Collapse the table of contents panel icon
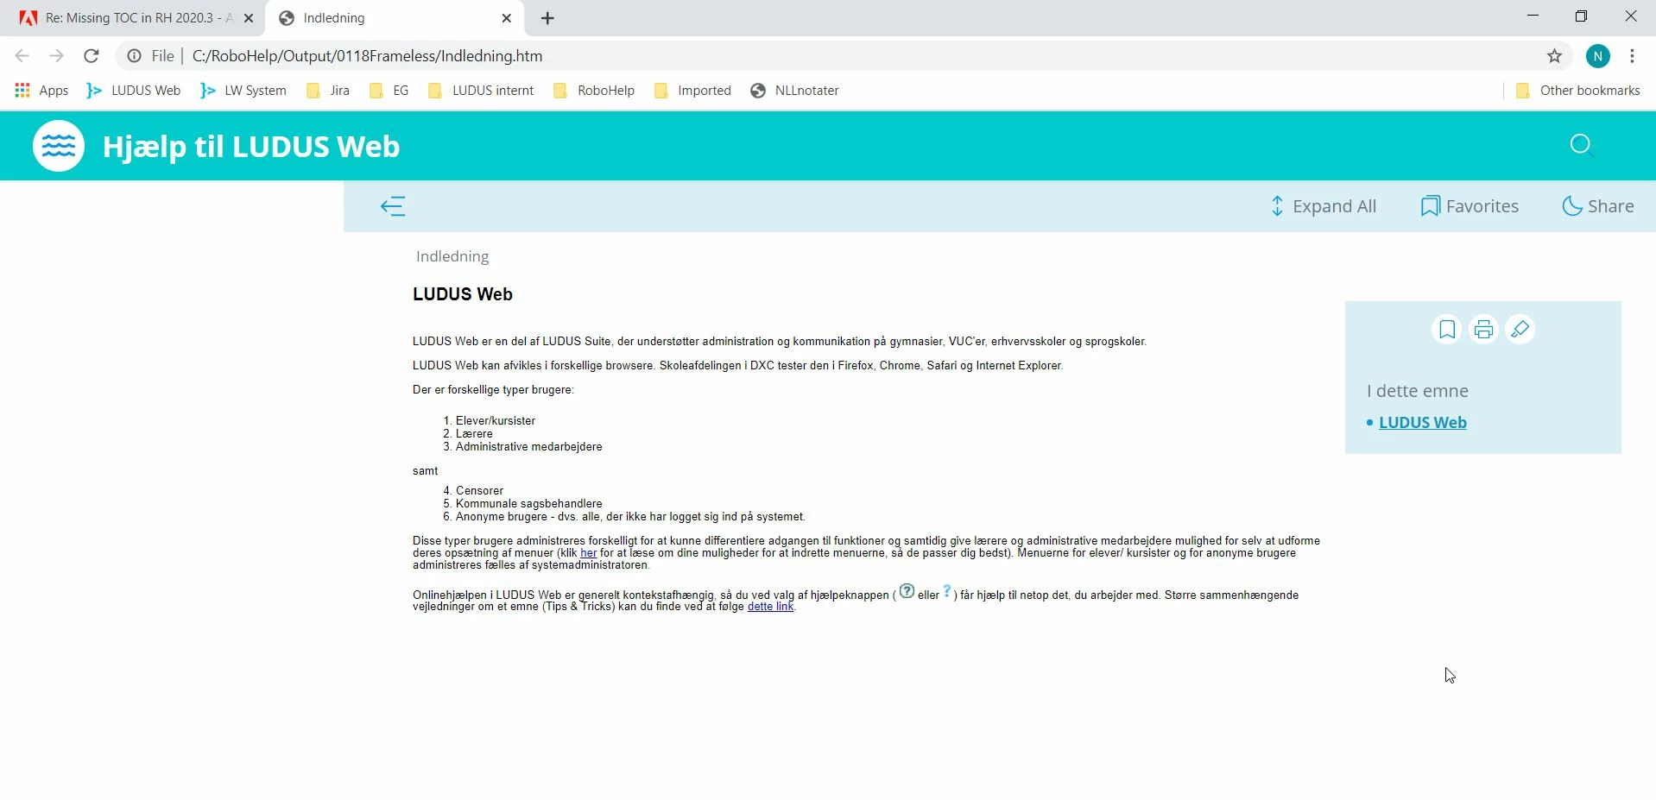Image resolution: width=1656 pixels, height=800 pixels. (393, 206)
